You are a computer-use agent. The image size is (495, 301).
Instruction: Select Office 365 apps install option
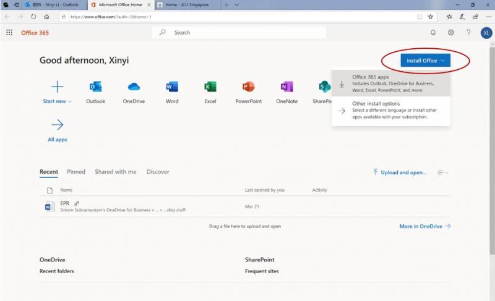[391, 83]
